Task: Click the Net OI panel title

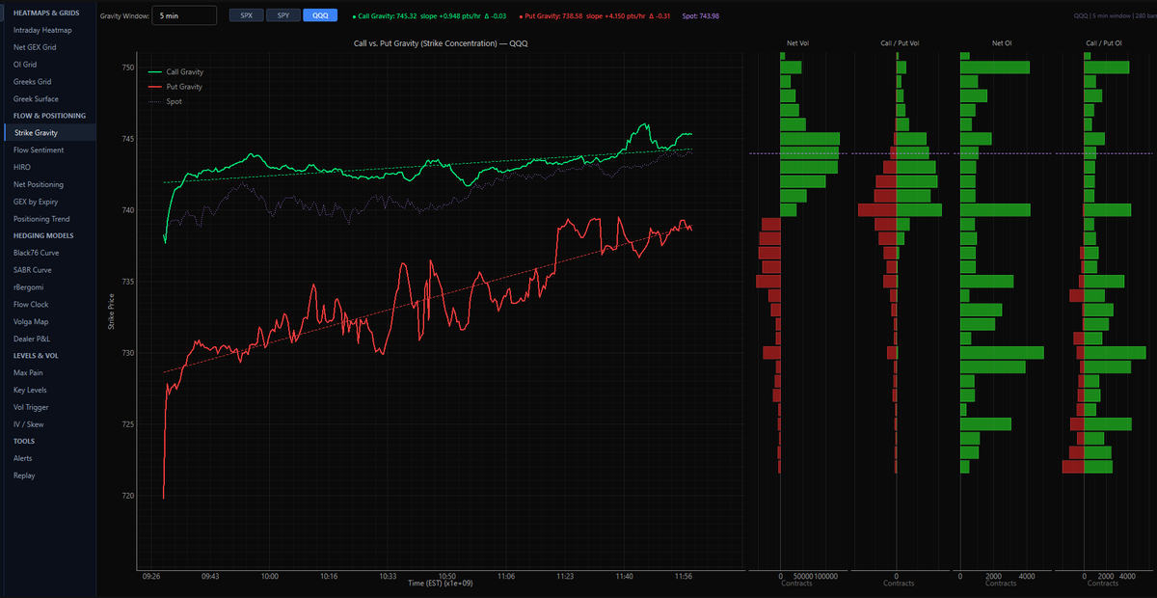Action: [x=1000, y=43]
